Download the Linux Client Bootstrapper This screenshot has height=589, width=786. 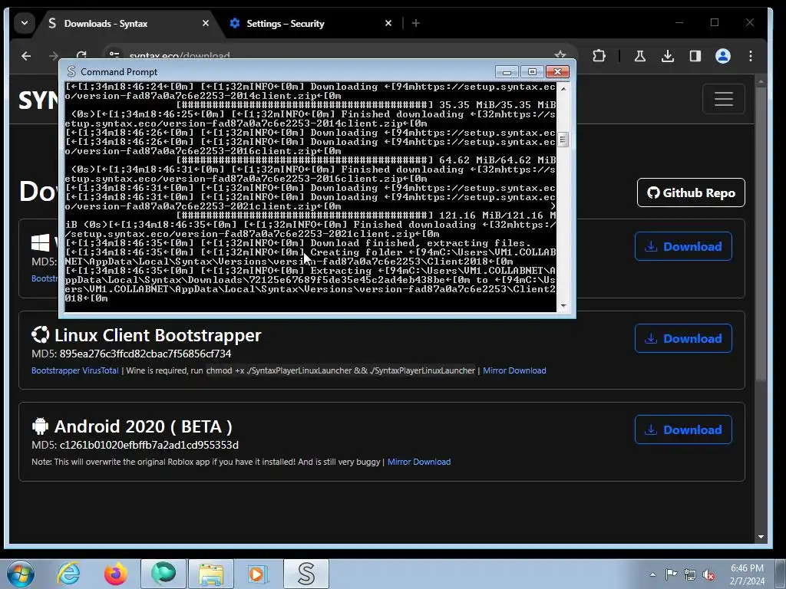[x=683, y=338]
